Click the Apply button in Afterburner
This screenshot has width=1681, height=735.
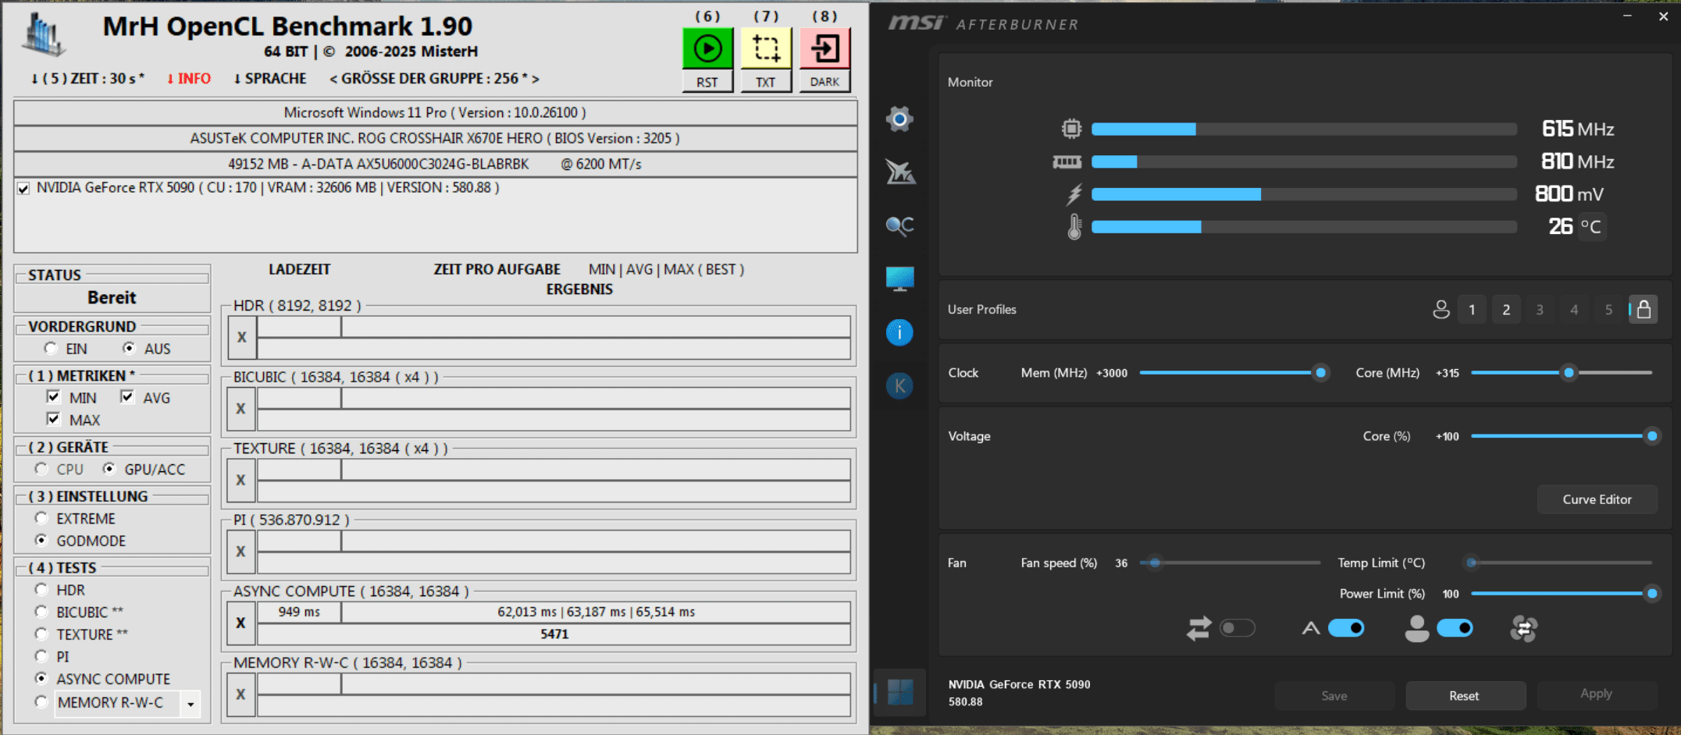click(1596, 694)
